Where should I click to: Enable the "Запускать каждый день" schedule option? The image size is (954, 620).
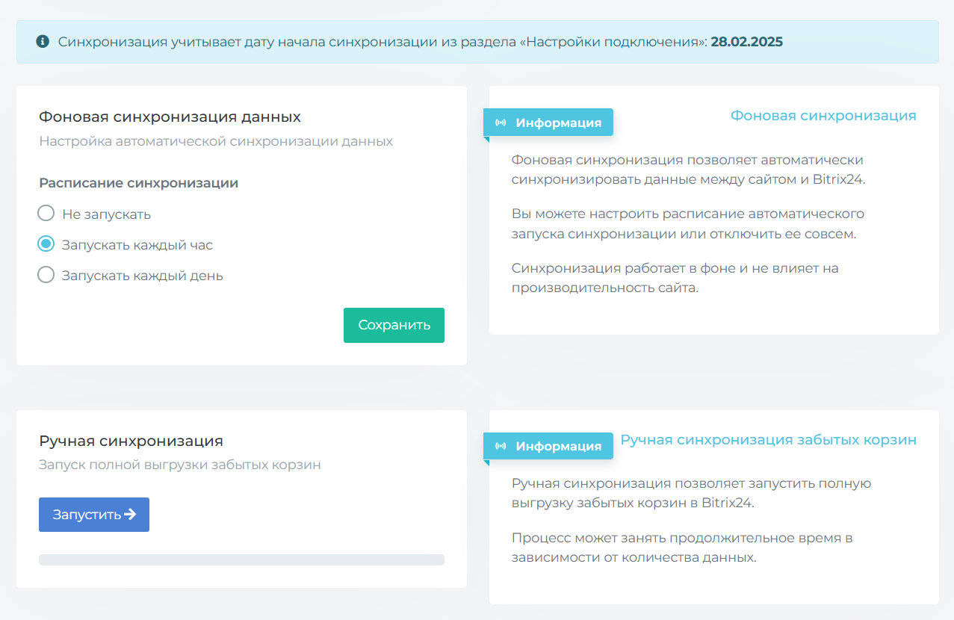46,275
